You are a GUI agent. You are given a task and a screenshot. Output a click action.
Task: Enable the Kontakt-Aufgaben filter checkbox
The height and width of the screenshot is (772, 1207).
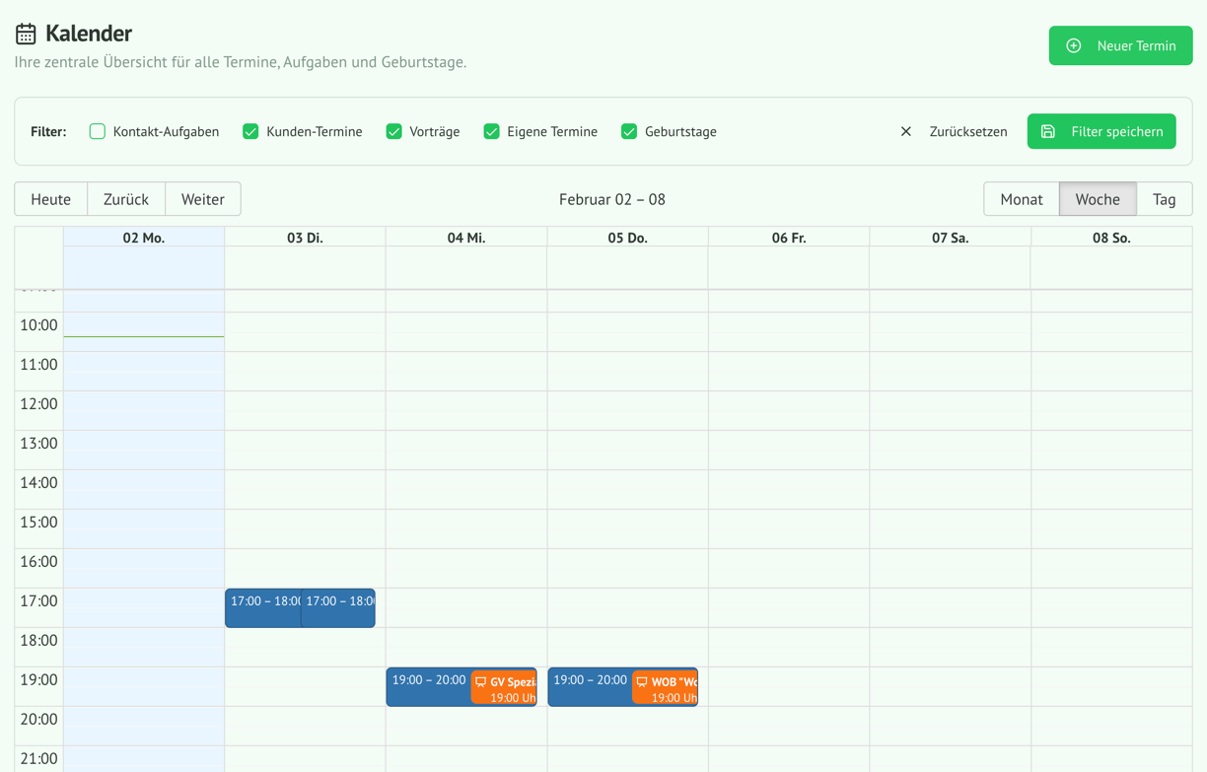point(98,131)
